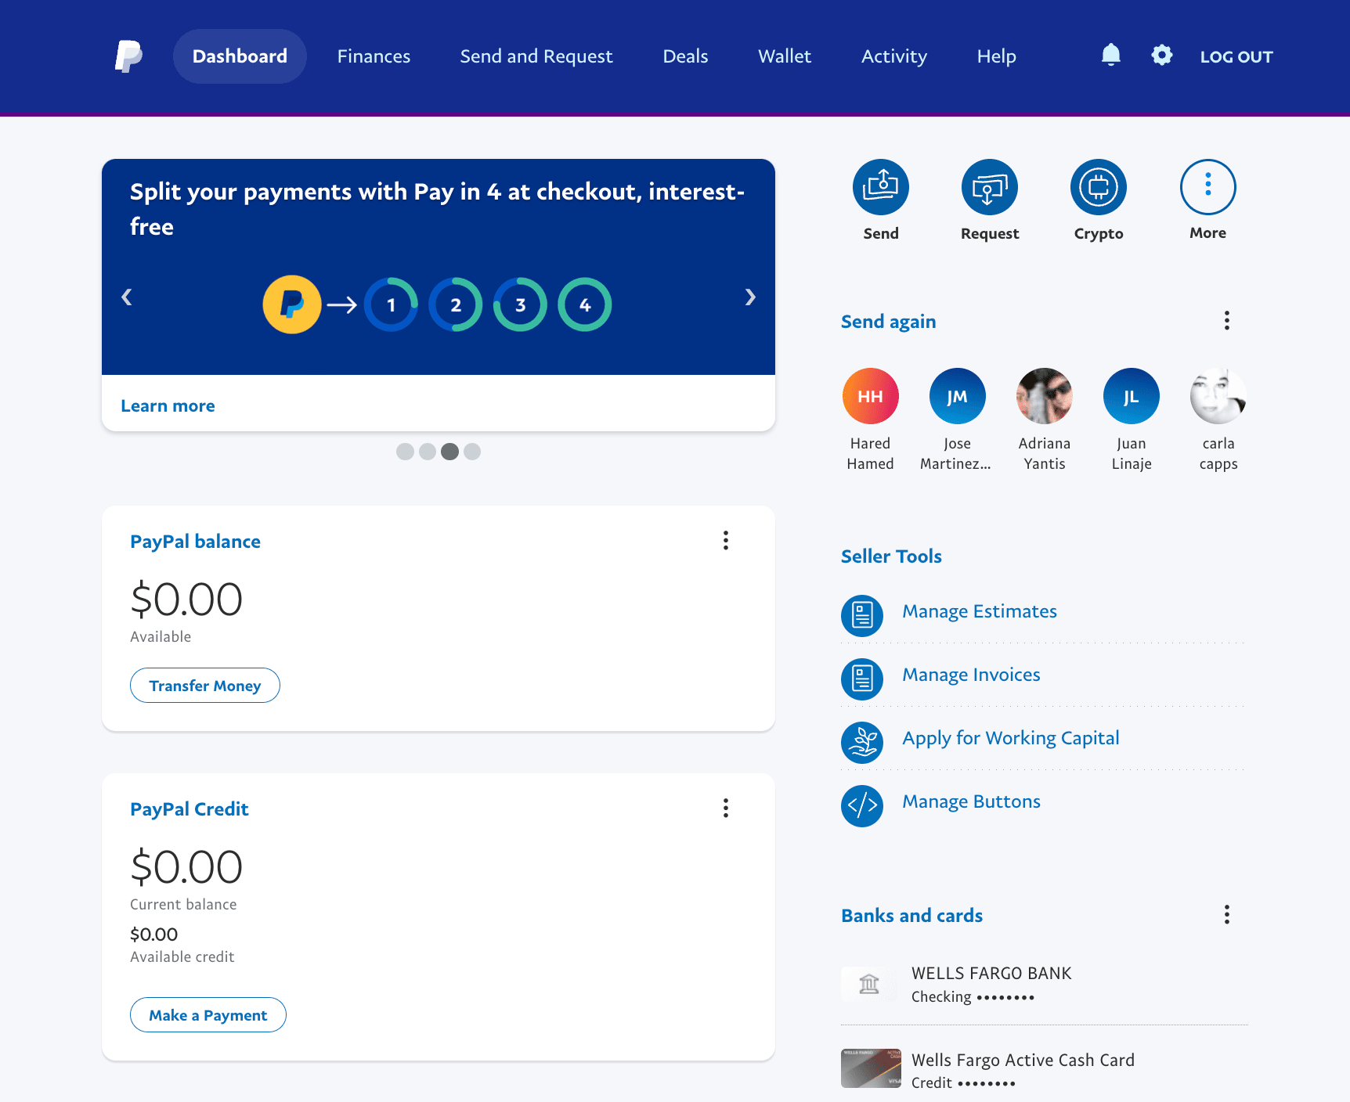The height and width of the screenshot is (1102, 1350).
Task: Open the Deals tab
Action: pos(685,56)
